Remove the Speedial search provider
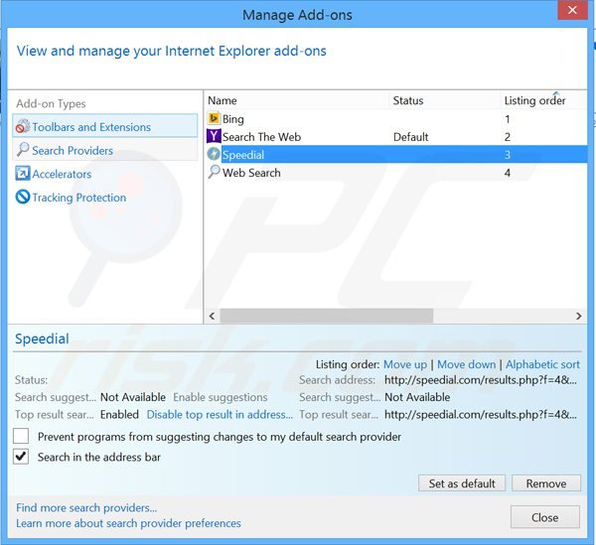The height and width of the screenshot is (545, 596). click(545, 483)
